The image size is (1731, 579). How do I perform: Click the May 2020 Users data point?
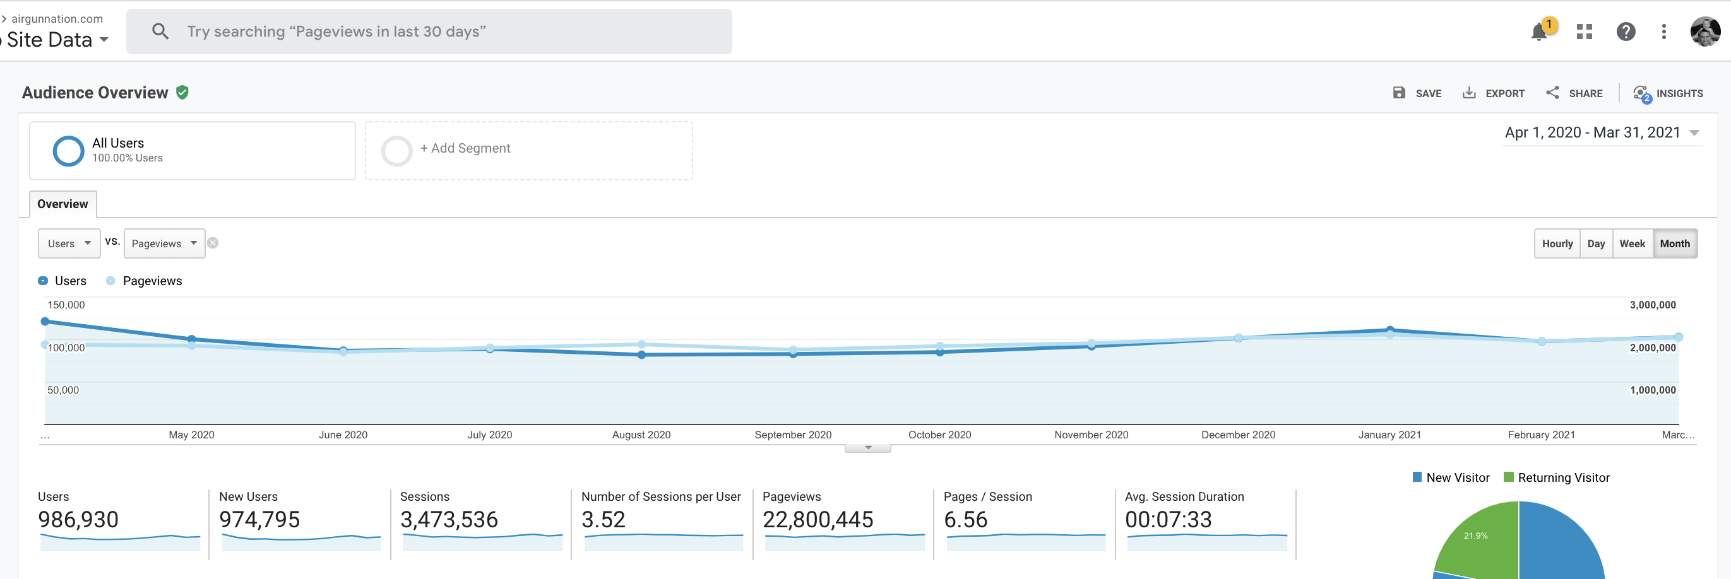pyautogui.click(x=191, y=339)
